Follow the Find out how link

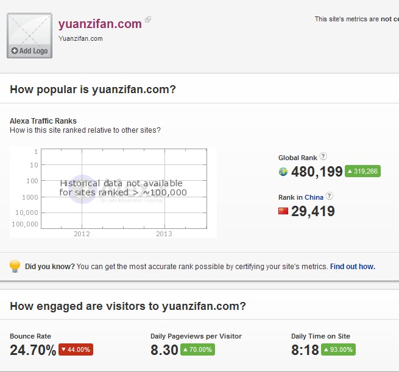click(x=352, y=267)
